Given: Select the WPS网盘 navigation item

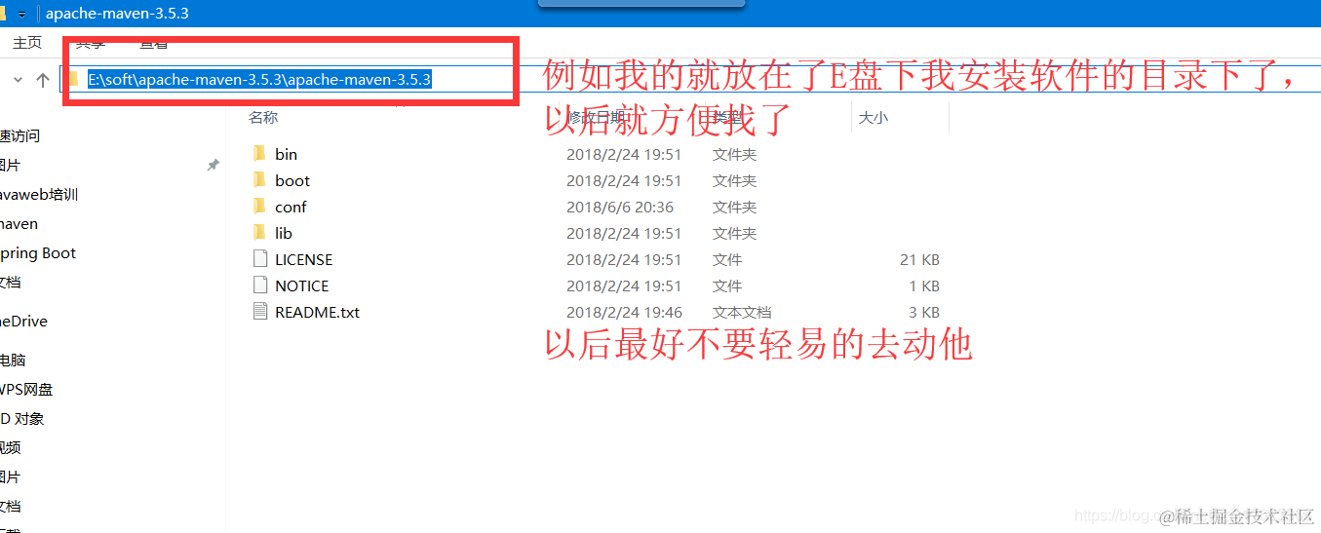Looking at the screenshot, I should (26, 390).
